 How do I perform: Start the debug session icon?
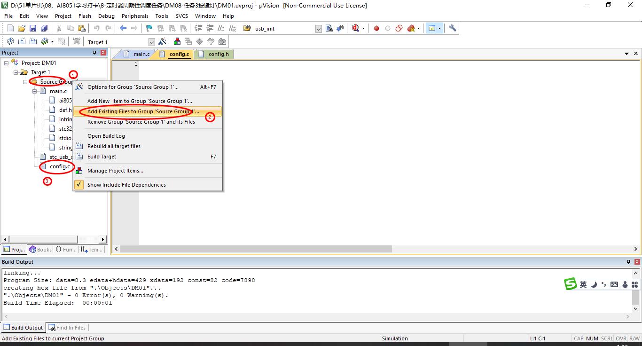tap(356, 28)
